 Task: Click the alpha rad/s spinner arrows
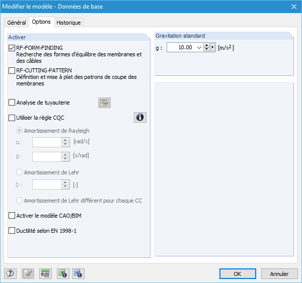(65, 142)
